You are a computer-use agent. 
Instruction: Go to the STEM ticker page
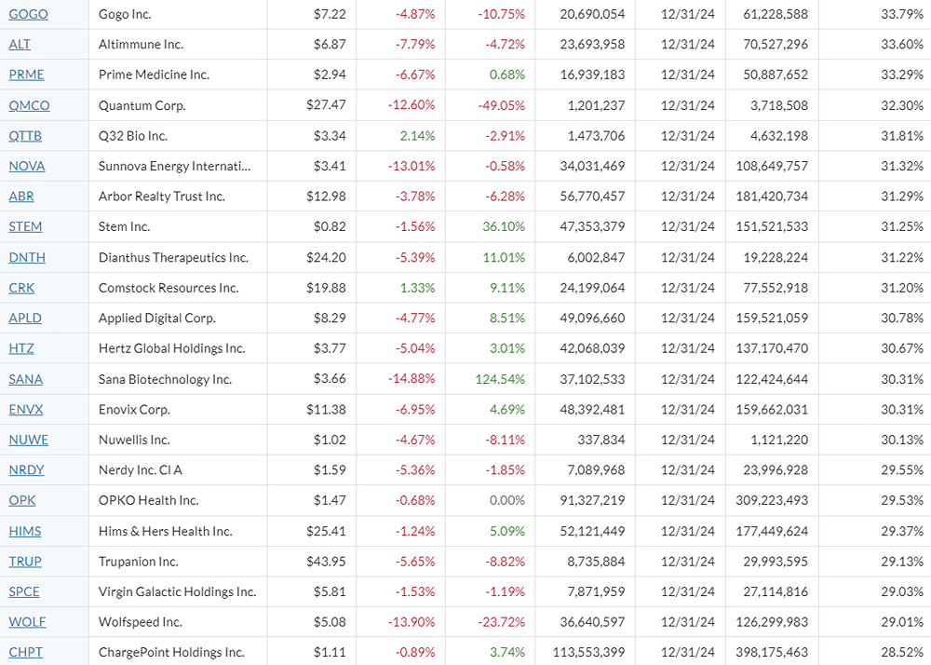(25, 226)
